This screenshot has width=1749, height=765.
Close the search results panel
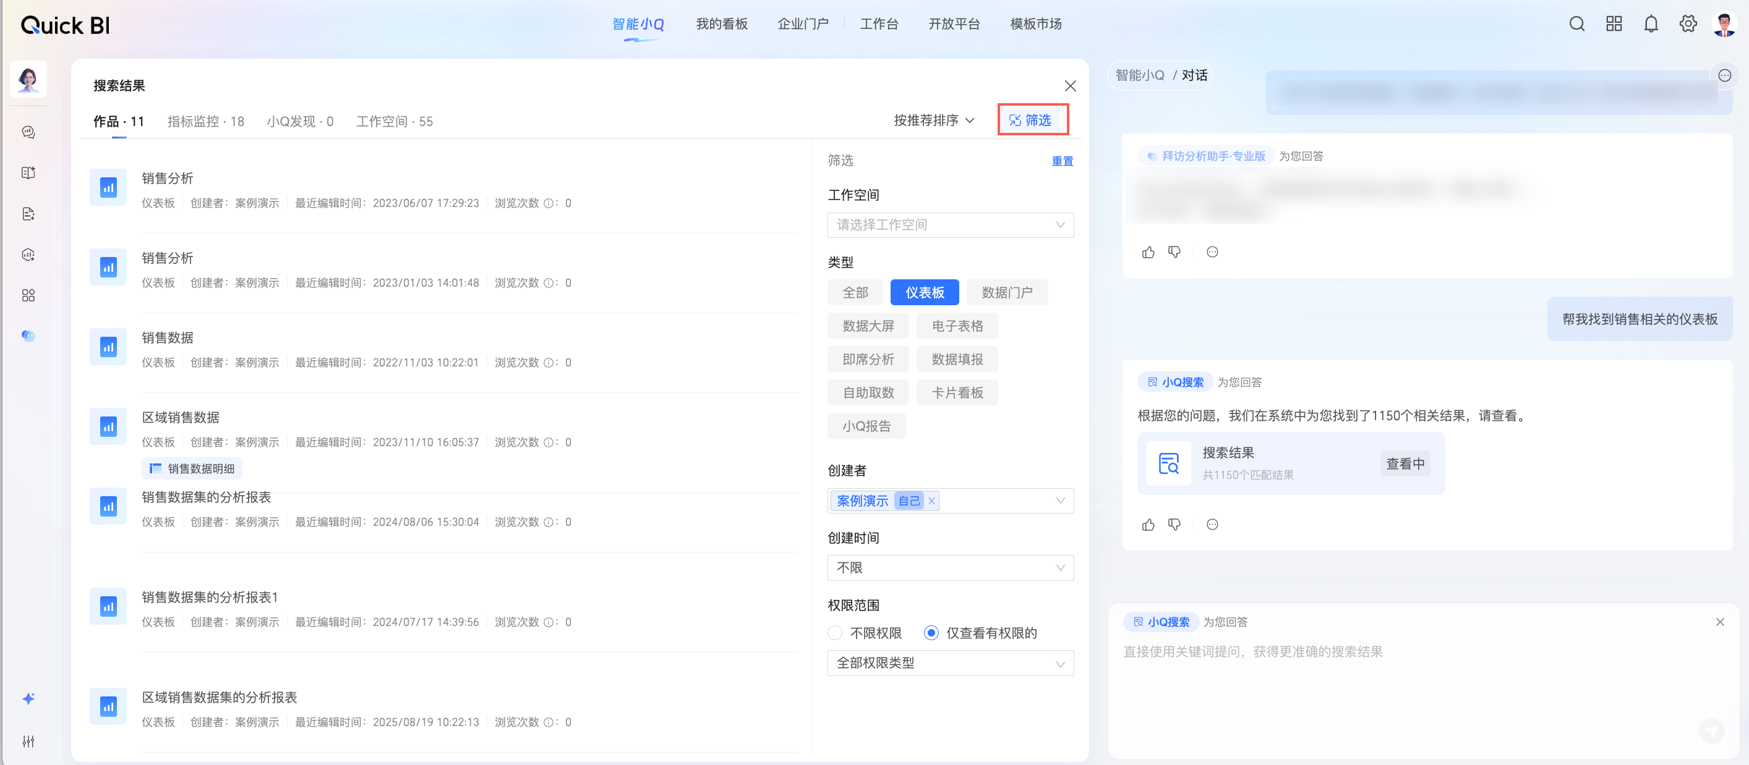click(x=1070, y=86)
